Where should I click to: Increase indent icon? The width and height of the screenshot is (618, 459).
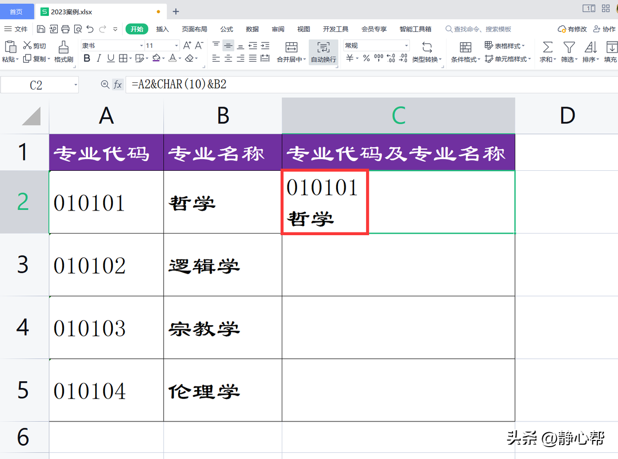click(x=265, y=46)
